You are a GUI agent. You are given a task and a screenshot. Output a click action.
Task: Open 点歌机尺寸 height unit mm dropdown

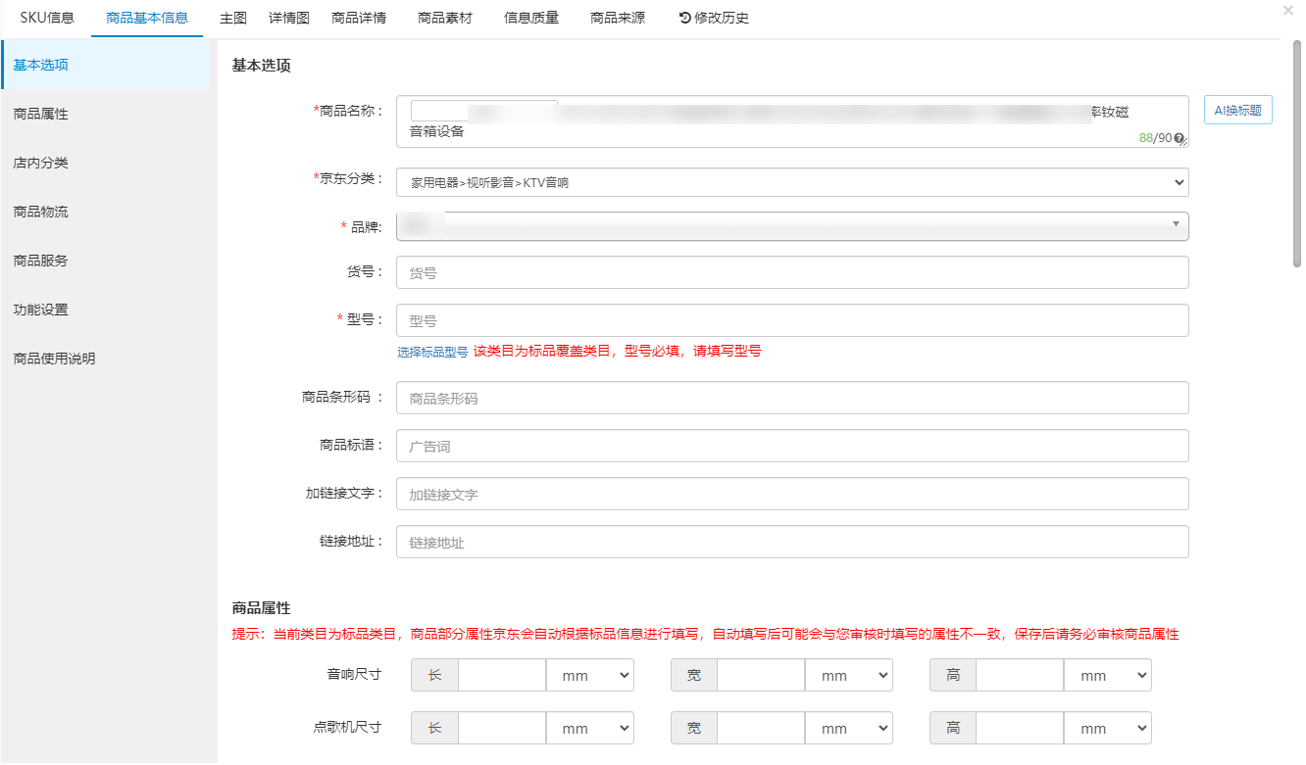click(x=1108, y=729)
